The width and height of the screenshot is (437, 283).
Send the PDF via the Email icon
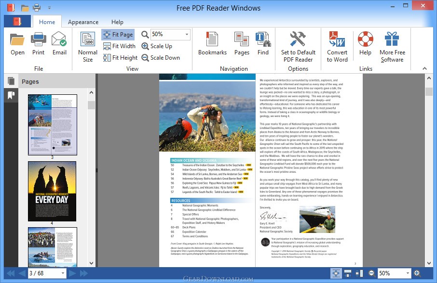click(x=59, y=44)
